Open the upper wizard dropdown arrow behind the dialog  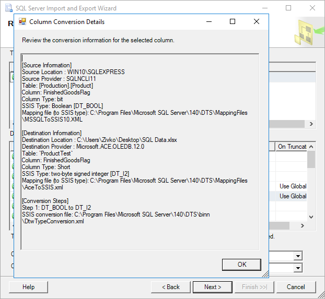(298, 256)
